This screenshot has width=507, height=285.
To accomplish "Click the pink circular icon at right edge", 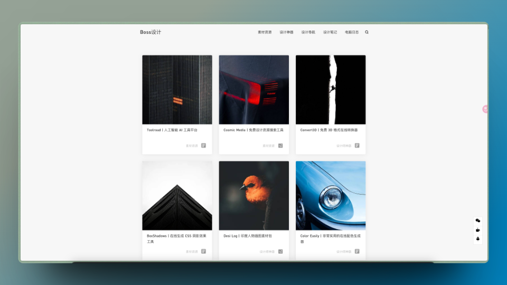I will (x=485, y=109).
